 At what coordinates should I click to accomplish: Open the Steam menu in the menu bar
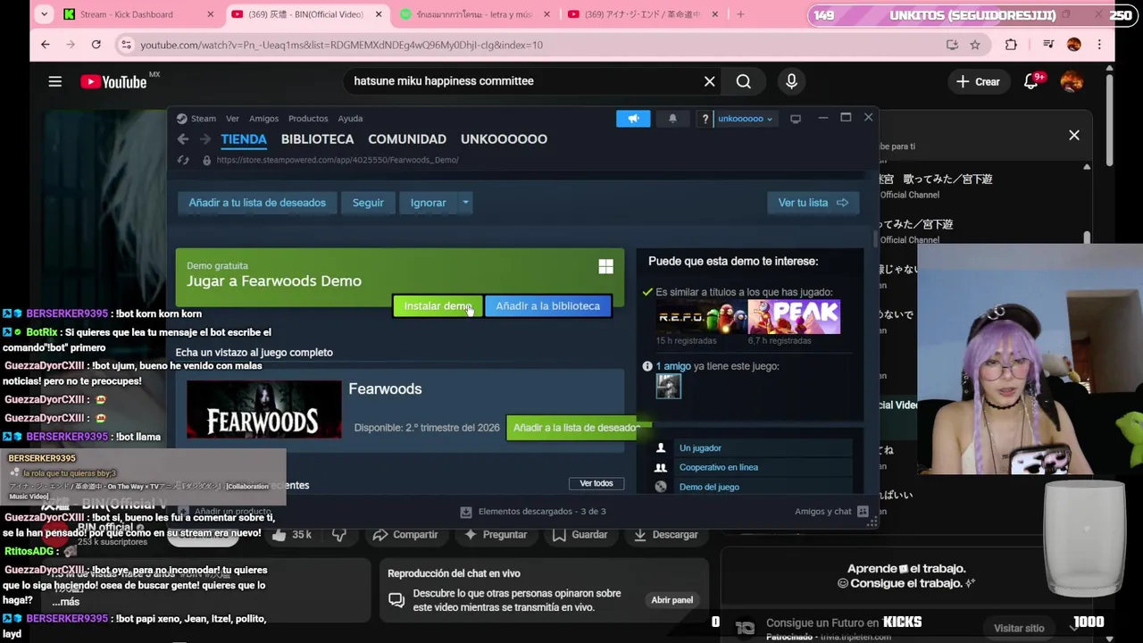pos(203,118)
